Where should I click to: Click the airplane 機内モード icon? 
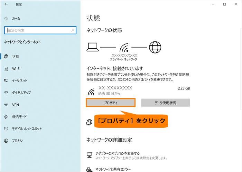click(x=6, y=117)
